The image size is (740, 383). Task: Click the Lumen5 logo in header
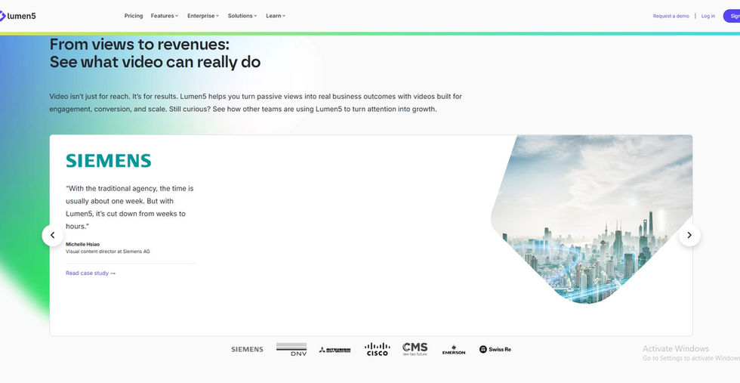click(17, 16)
